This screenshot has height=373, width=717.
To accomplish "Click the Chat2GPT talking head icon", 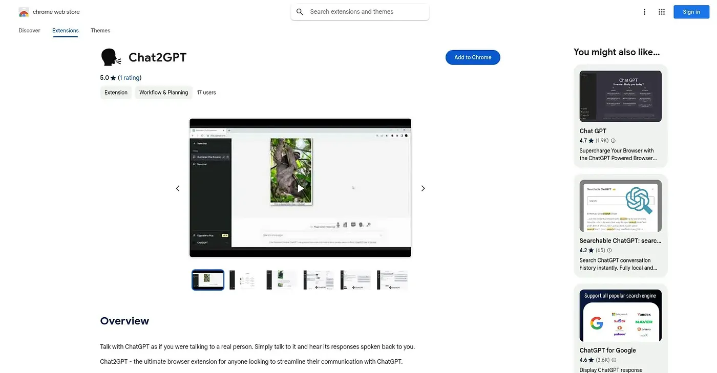I will pos(111,57).
